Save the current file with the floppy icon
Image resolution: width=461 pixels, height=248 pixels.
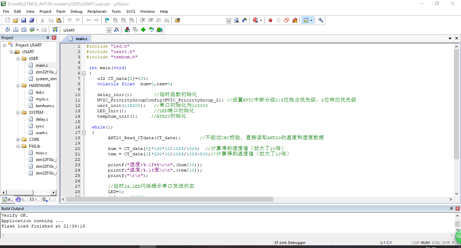(24, 20)
